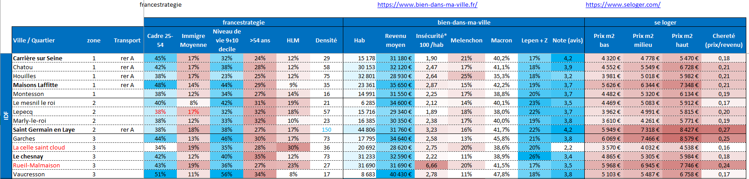This screenshot has height=179, width=749.
Task: Select the red '38%' Lepecq cadre cell
Action: pyautogui.click(x=160, y=112)
